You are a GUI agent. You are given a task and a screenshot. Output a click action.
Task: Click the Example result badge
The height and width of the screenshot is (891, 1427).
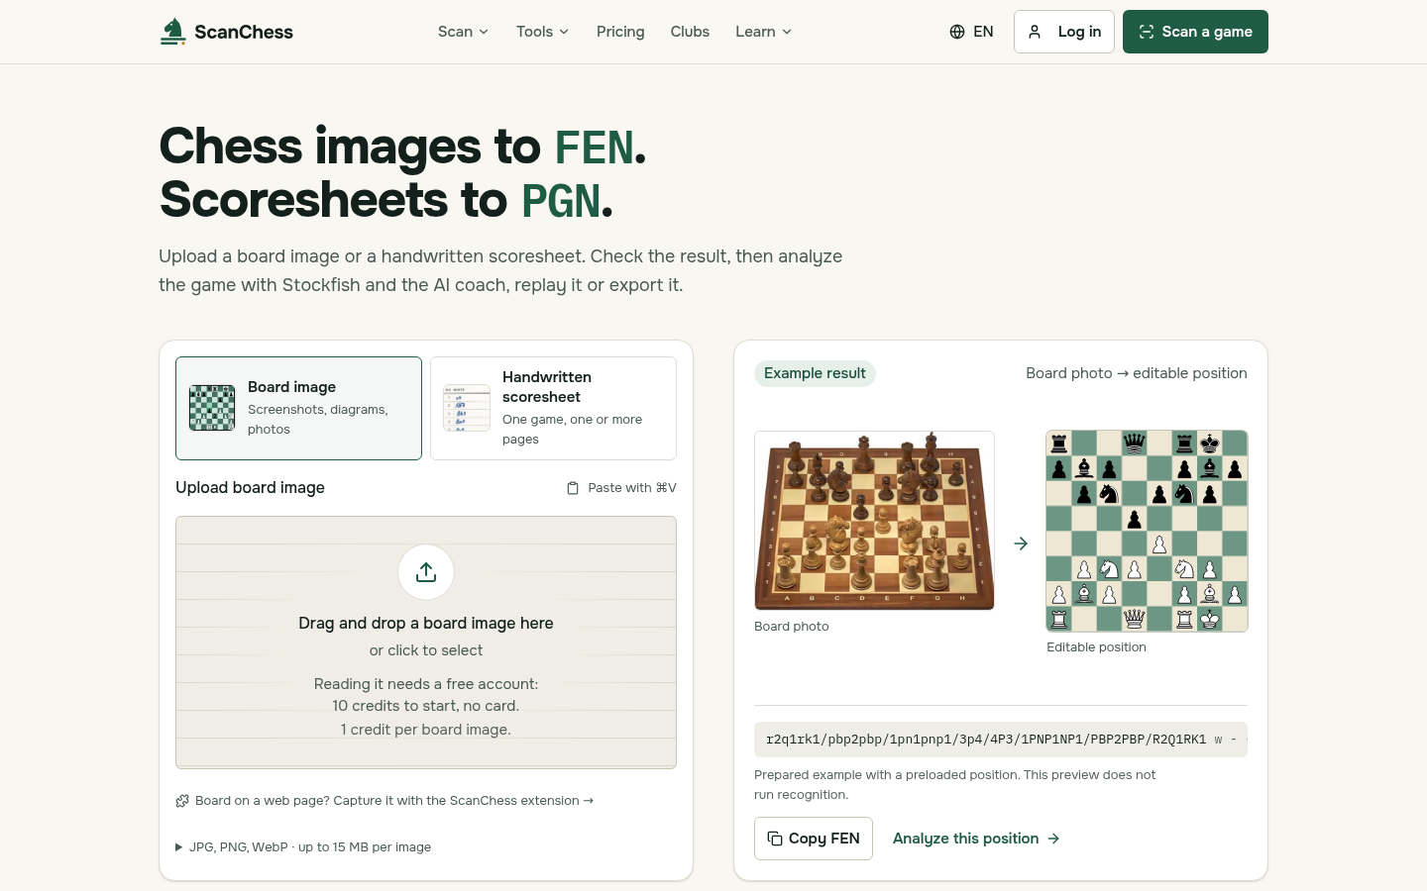point(815,373)
